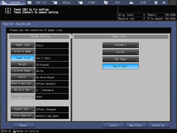Open help with the question mark icon

coord(173,2)
